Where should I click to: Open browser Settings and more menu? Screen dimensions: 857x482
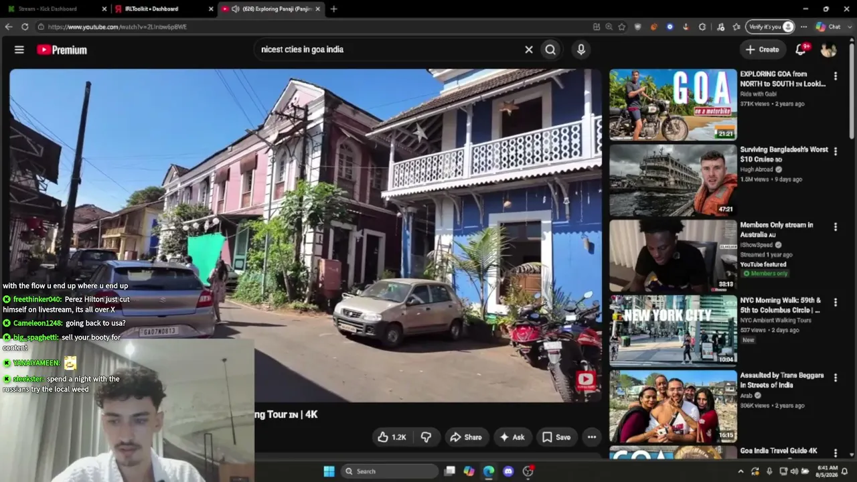pos(803,27)
